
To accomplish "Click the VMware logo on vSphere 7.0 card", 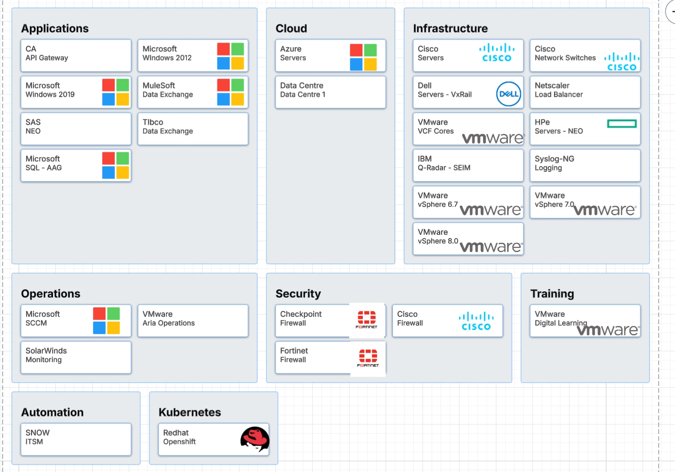I will 605,210.
